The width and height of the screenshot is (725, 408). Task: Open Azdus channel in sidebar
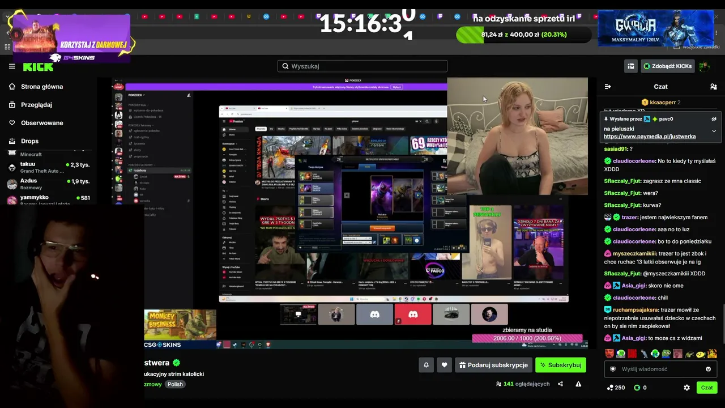(48, 184)
